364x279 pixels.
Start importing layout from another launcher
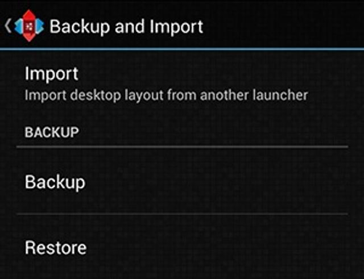click(x=166, y=84)
